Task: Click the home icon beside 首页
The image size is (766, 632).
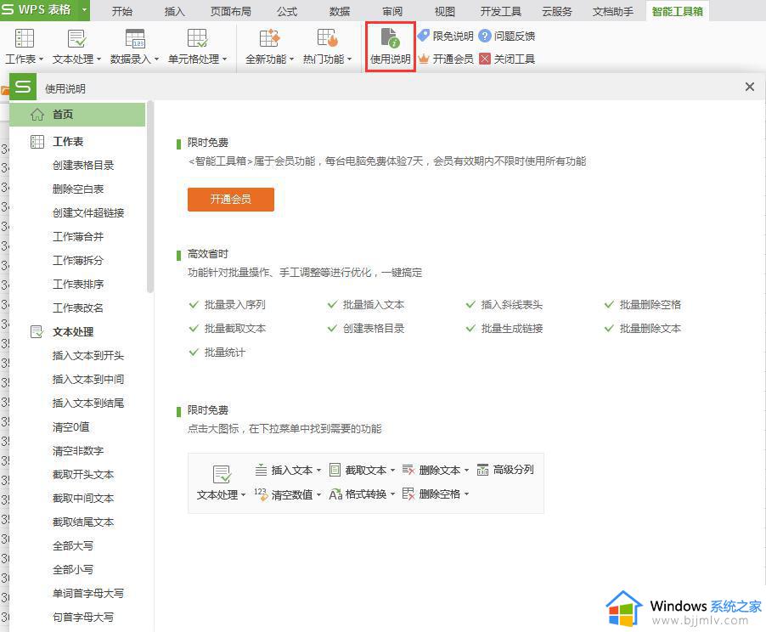Action: point(37,115)
